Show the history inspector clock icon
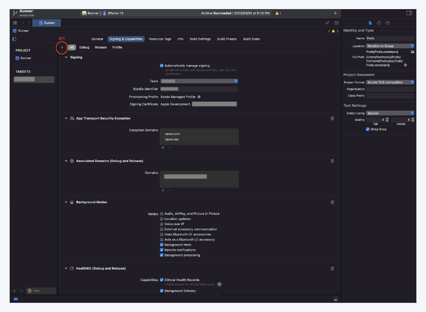426x312 pixels. tap(379, 23)
